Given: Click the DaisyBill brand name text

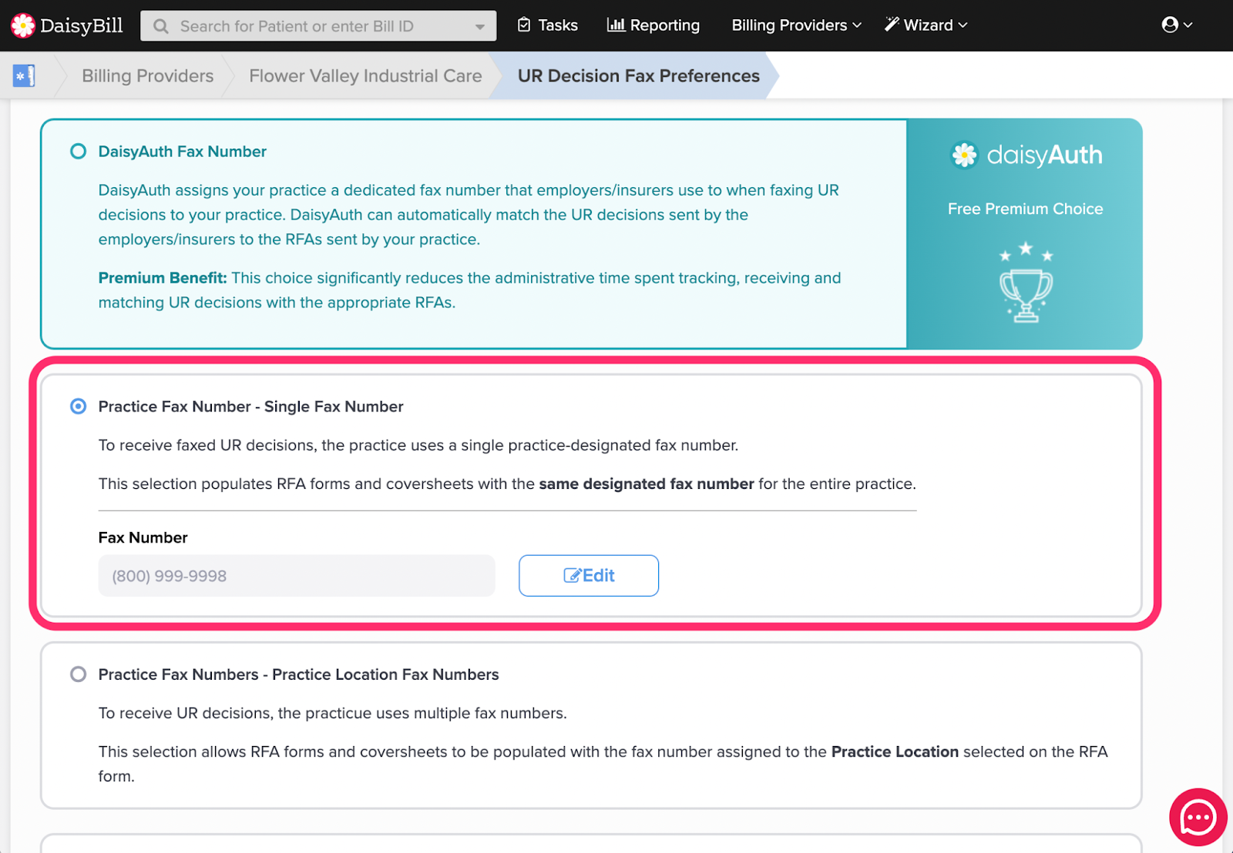Looking at the screenshot, I should click(82, 25).
